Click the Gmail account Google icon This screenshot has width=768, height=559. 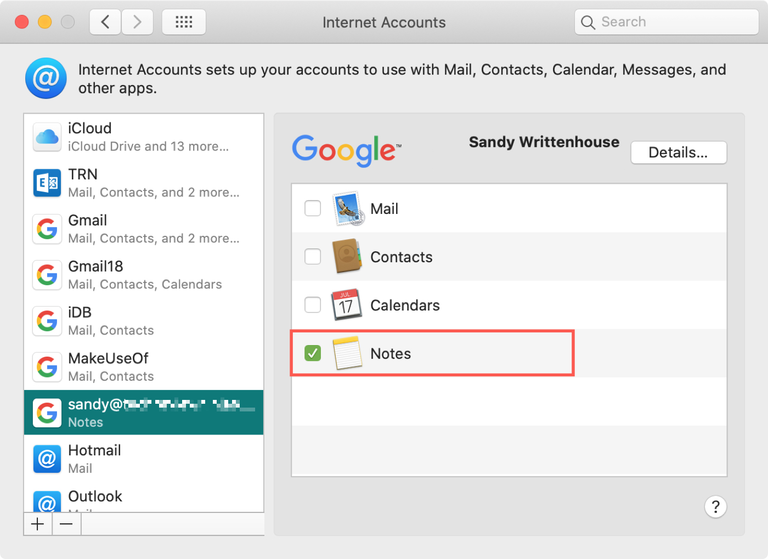pyautogui.click(x=47, y=229)
